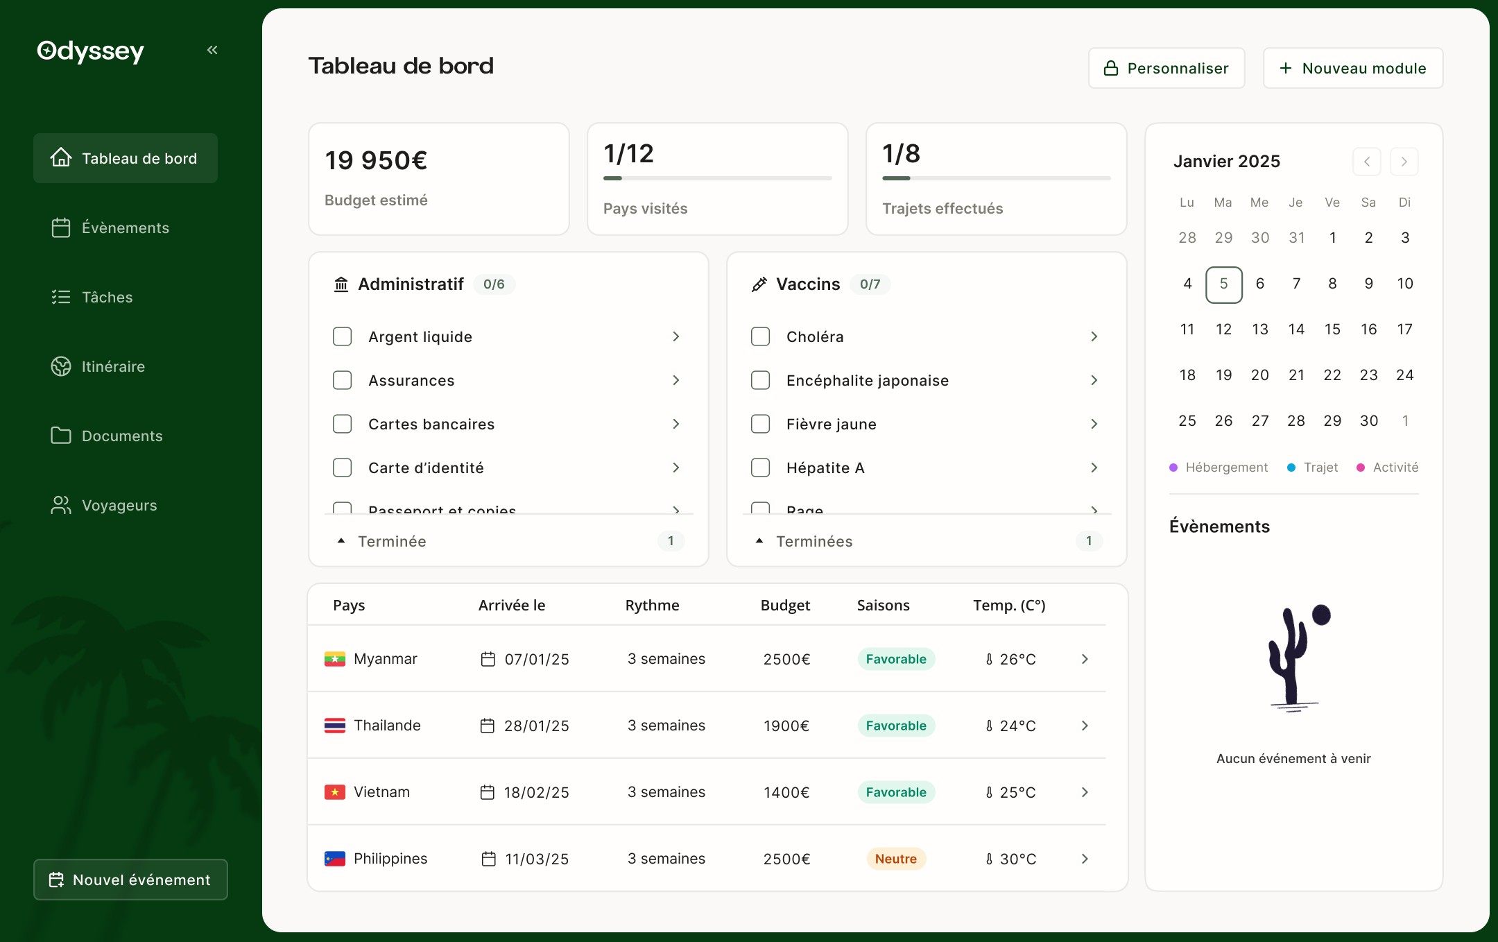Screen dimensions: 1498x942
Task: Click the syringe icon beside Vaccins
Action: pyautogui.click(x=759, y=284)
